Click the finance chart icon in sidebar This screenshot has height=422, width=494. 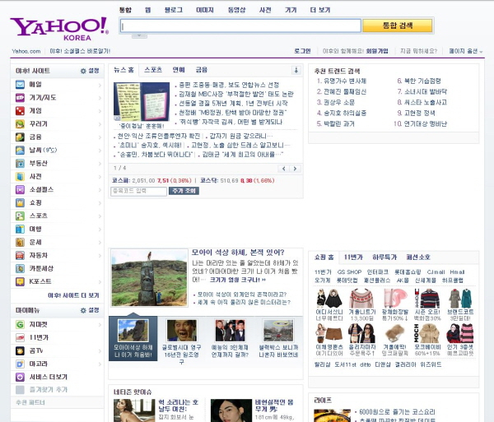(x=20, y=137)
